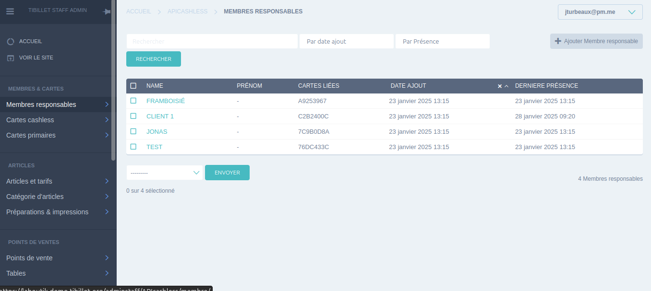Click the RECHERCHER button
The image size is (651, 291).
point(154,59)
